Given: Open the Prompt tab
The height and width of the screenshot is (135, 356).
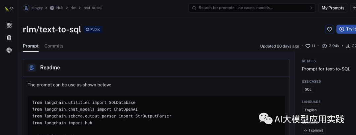Looking at the screenshot, I should coord(31,46).
